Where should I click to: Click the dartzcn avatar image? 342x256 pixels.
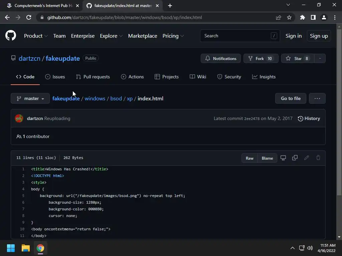pyautogui.click(x=19, y=118)
